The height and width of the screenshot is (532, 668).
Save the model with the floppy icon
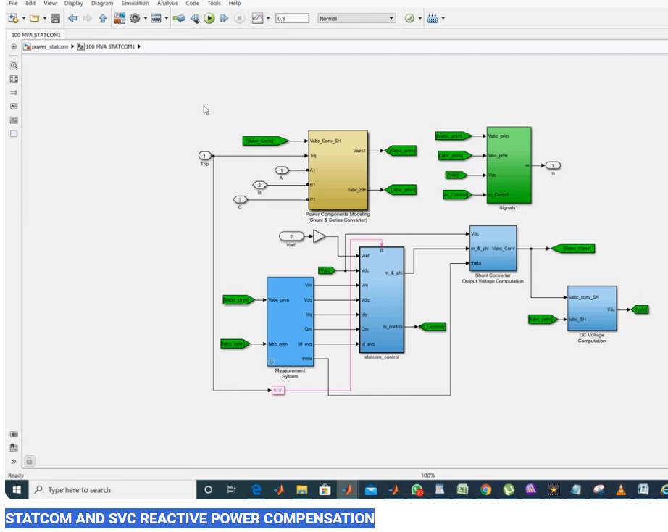click(55, 18)
